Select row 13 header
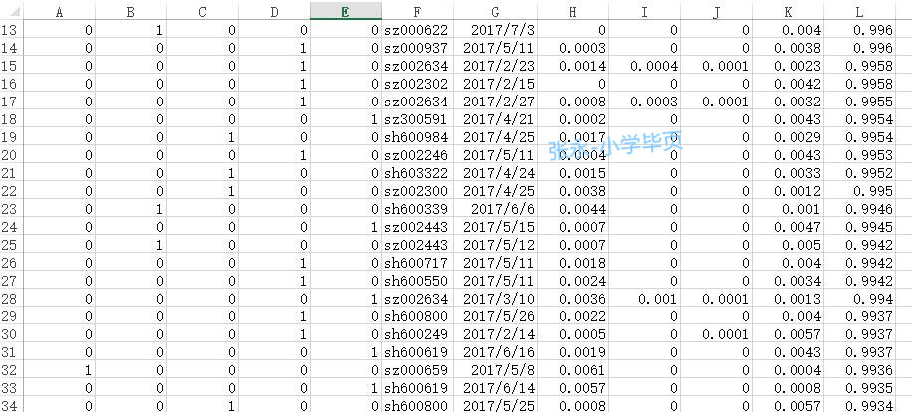This screenshot has width=912, height=412. tap(11, 30)
